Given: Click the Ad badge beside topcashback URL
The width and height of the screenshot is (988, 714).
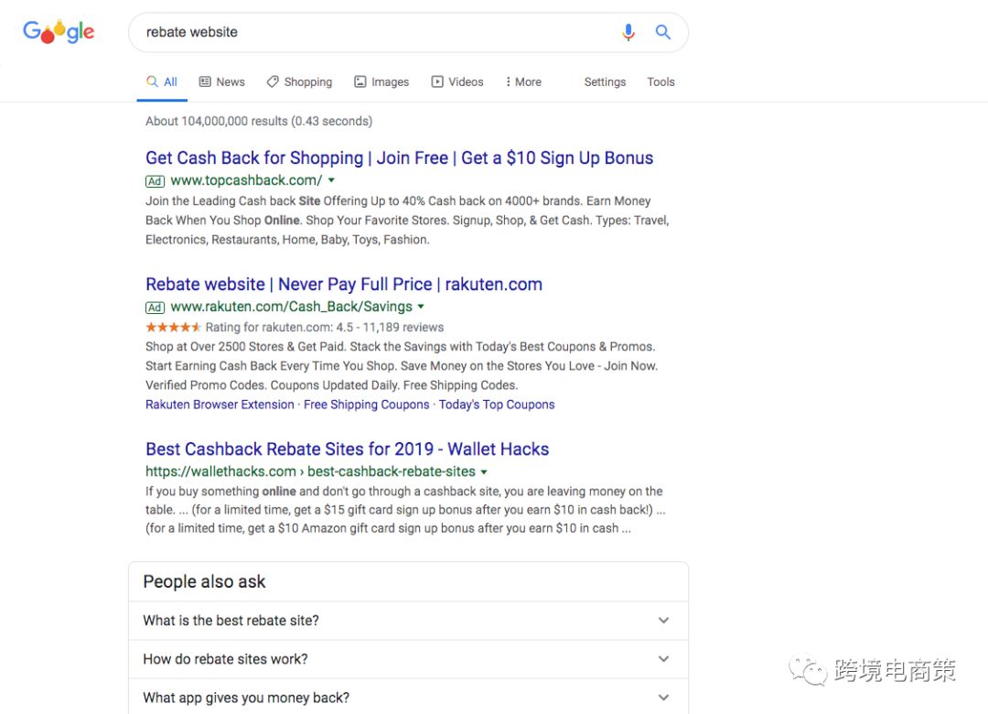Looking at the screenshot, I should click(156, 181).
